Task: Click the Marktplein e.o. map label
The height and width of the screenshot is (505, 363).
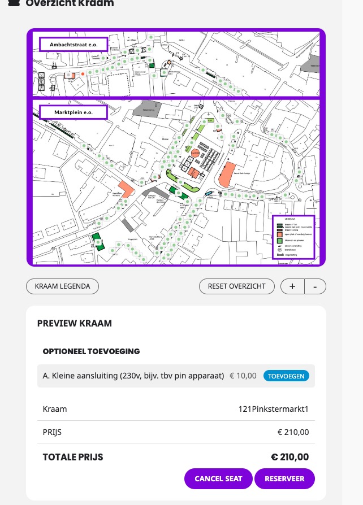Action: click(x=74, y=112)
